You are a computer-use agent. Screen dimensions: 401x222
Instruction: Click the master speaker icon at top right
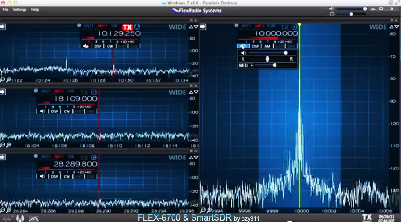pyautogui.click(x=332, y=9)
